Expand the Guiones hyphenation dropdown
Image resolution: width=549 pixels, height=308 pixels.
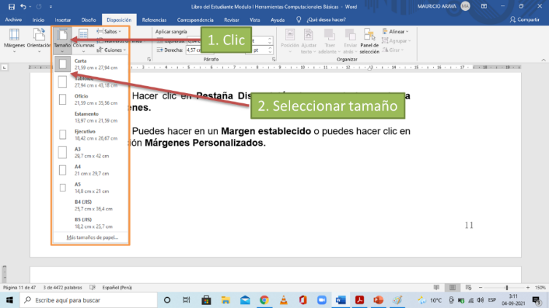[112, 50]
